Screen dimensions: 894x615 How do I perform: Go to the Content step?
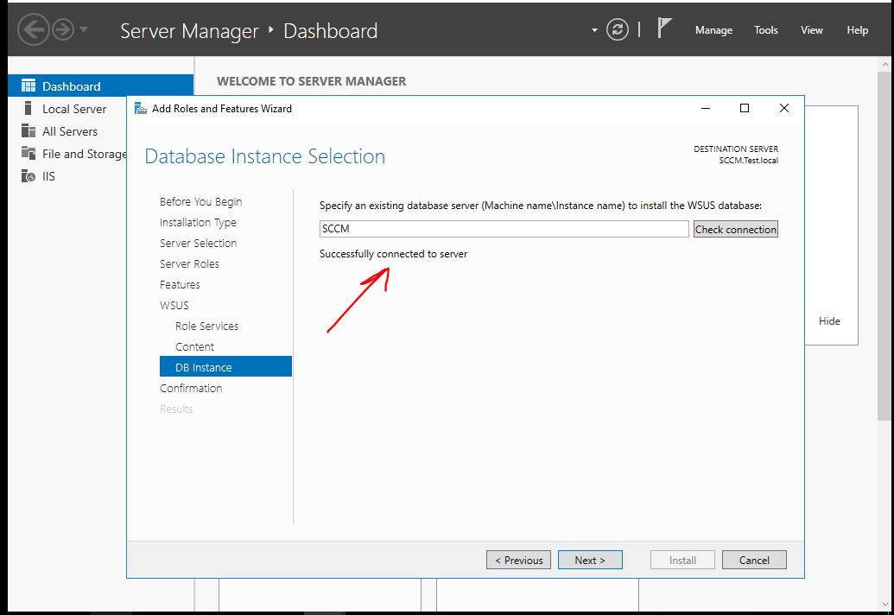tap(194, 346)
